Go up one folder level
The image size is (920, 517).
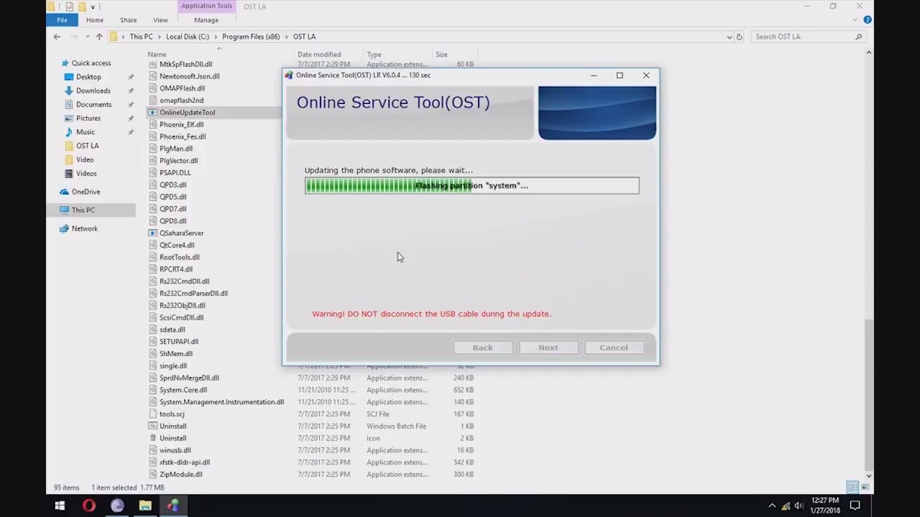[99, 37]
